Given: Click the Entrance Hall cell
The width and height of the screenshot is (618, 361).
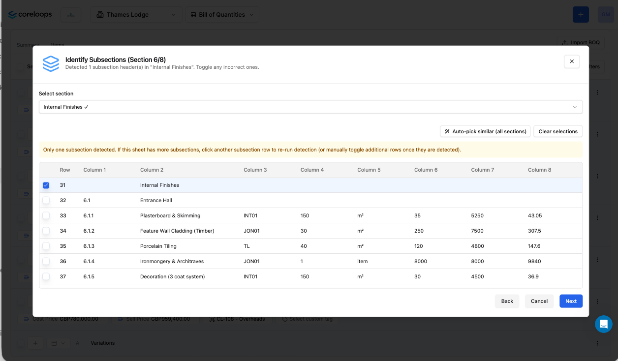Looking at the screenshot, I should click(x=156, y=201).
